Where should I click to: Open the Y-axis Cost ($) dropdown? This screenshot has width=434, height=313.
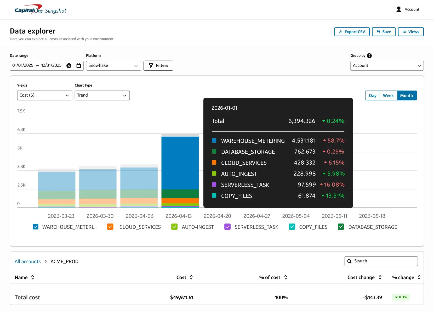pyautogui.click(x=45, y=95)
